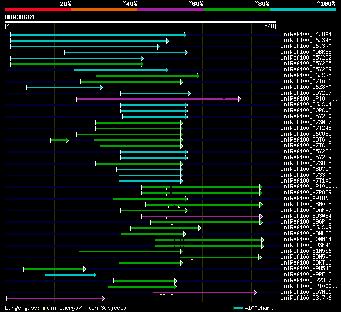
Task: Select the short left green segment of UniRef100_Q8TGM6
Action: (59, 141)
